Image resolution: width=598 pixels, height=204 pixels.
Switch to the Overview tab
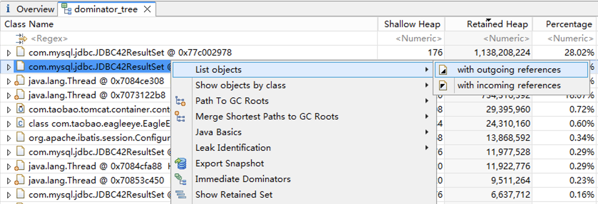pyautogui.click(x=30, y=9)
